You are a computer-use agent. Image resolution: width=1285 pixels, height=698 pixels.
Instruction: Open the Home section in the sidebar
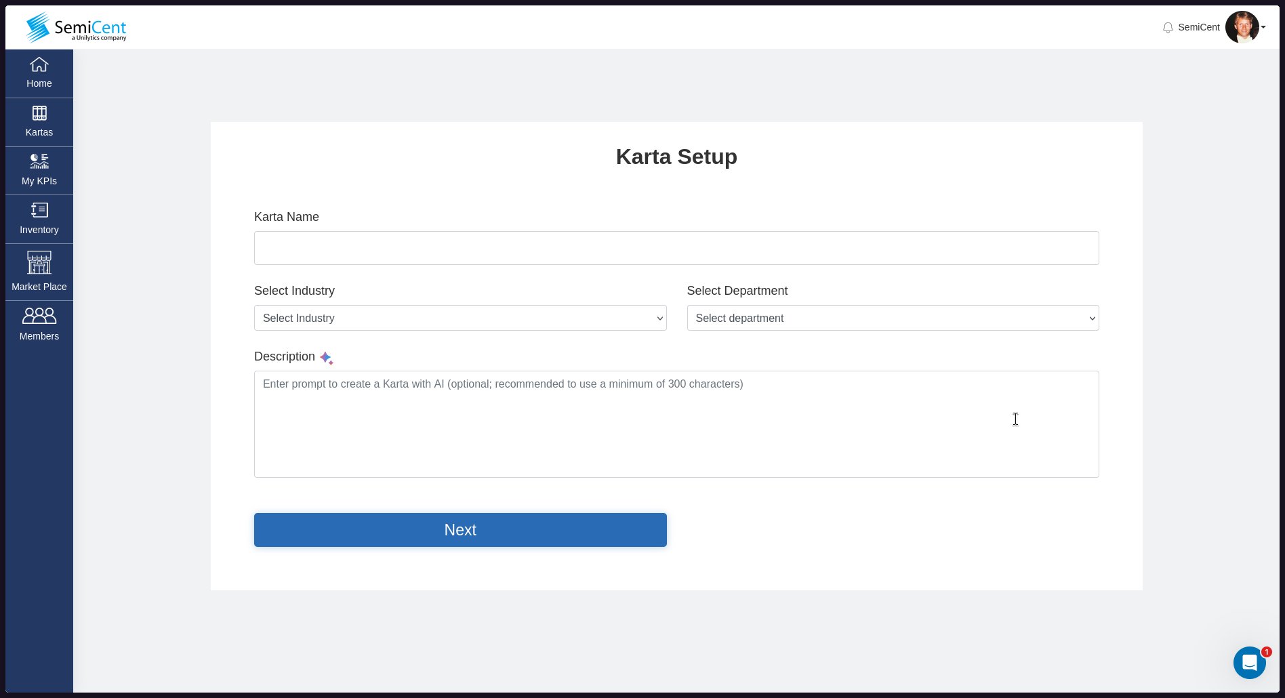(x=39, y=73)
